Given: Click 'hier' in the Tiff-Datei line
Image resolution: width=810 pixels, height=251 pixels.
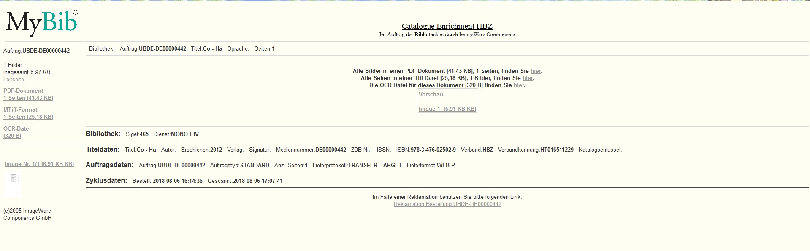Looking at the screenshot, I should (x=528, y=78).
